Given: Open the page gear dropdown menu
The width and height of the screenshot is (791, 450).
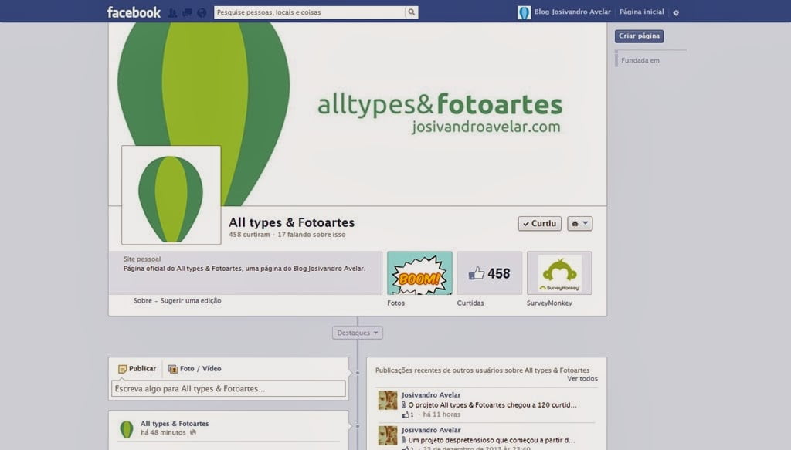Looking at the screenshot, I should pos(579,223).
